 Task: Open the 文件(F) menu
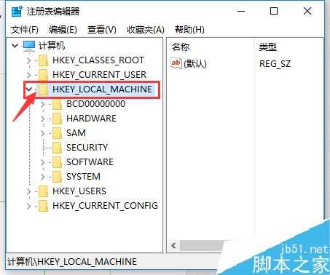point(25,30)
